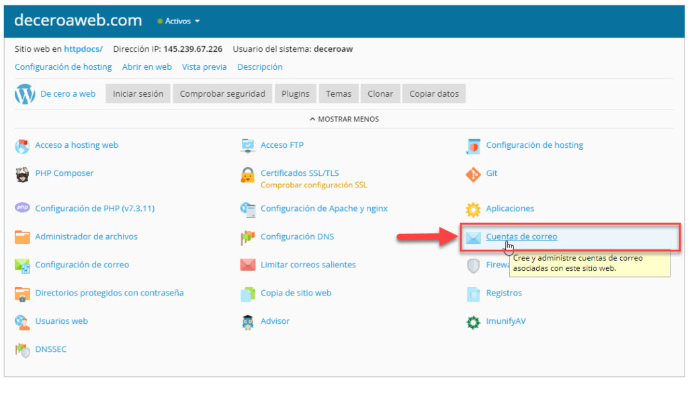Open the httpdocs/ folder link
The width and height of the screenshot is (688, 395).
point(83,49)
